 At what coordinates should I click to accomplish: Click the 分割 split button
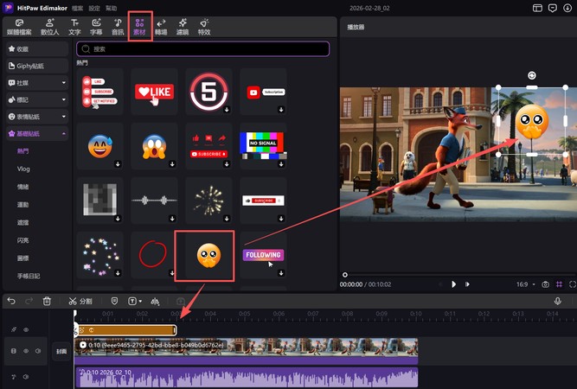(x=80, y=301)
